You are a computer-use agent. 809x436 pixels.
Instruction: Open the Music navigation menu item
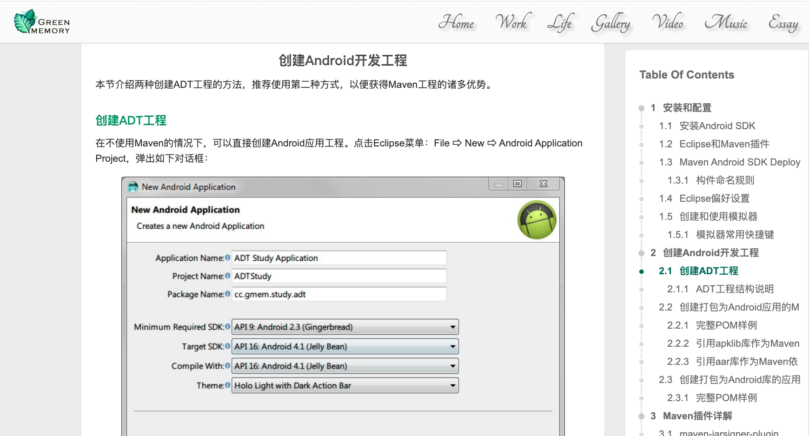tap(726, 22)
